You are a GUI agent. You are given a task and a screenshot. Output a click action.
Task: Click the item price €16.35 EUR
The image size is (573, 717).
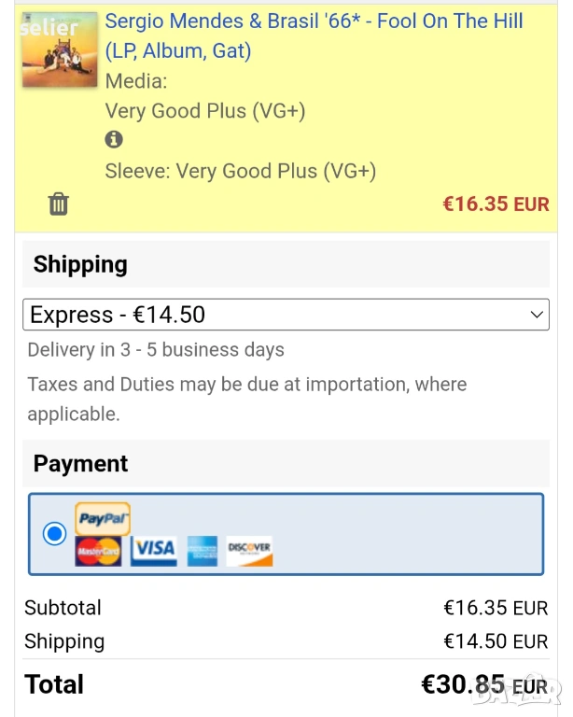point(496,204)
